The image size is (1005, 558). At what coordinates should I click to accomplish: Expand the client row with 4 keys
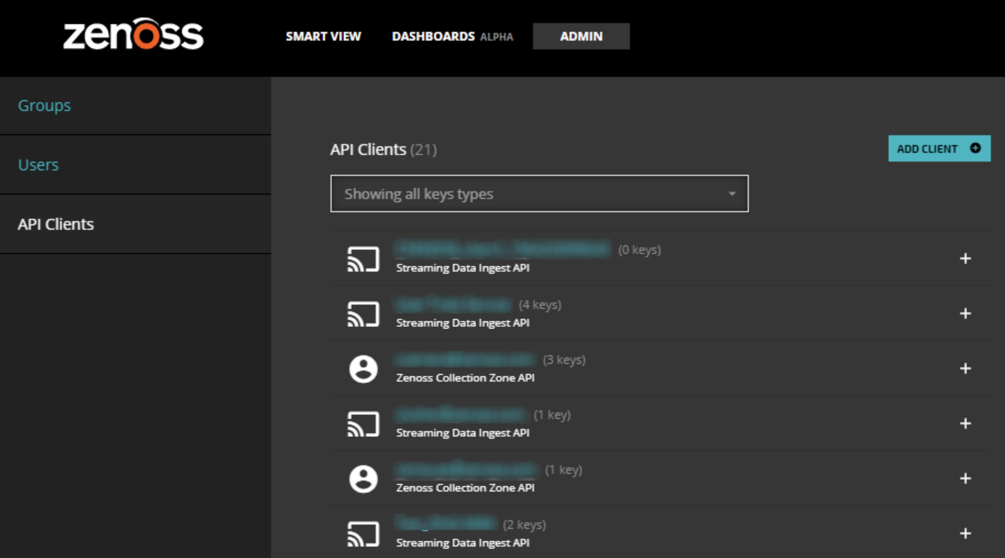click(965, 313)
